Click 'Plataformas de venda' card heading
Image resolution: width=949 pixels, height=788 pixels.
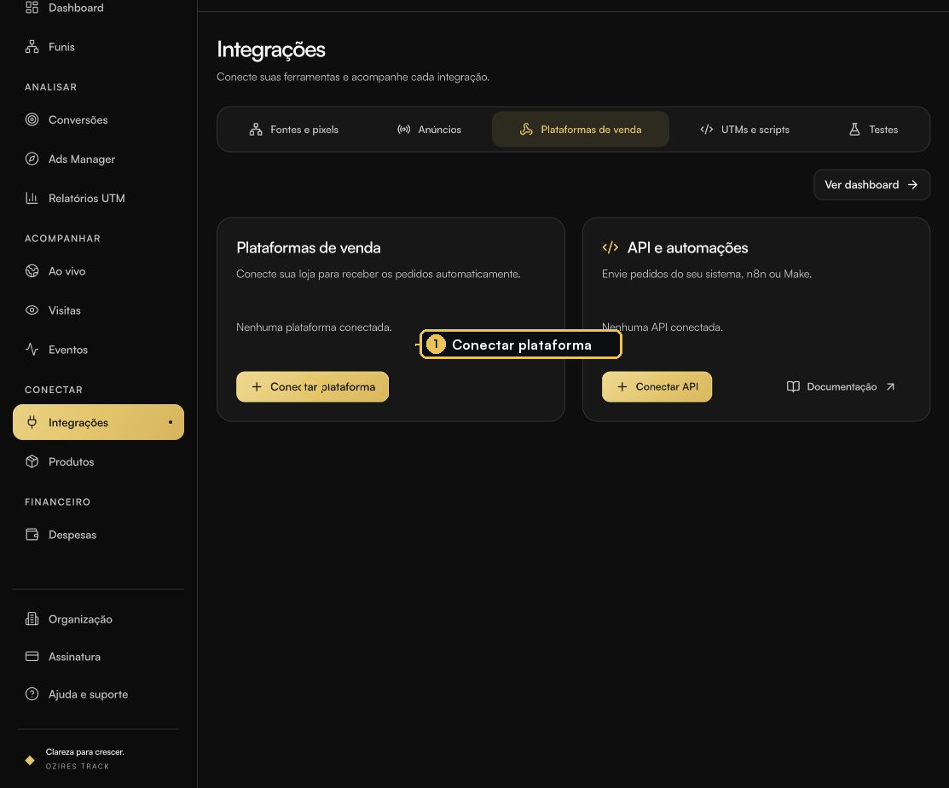(x=308, y=247)
